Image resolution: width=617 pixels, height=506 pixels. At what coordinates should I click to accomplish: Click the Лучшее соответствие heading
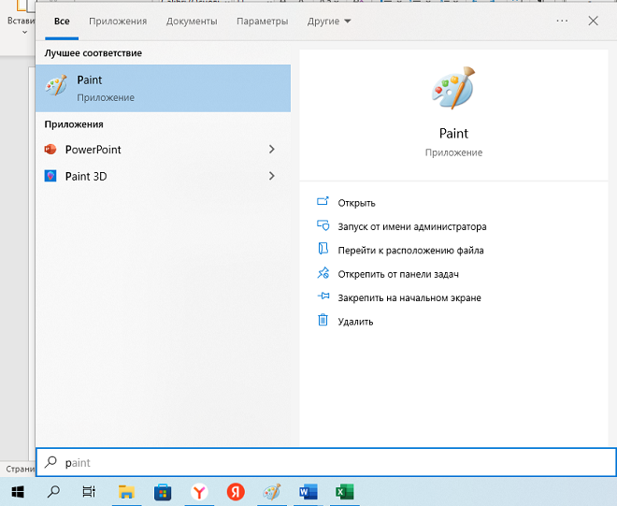coord(93,53)
